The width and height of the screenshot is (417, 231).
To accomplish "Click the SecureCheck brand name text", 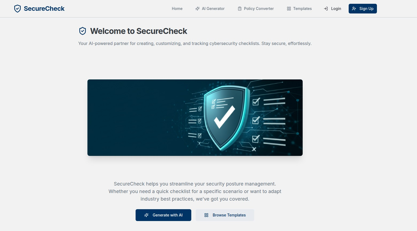I will (44, 9).
